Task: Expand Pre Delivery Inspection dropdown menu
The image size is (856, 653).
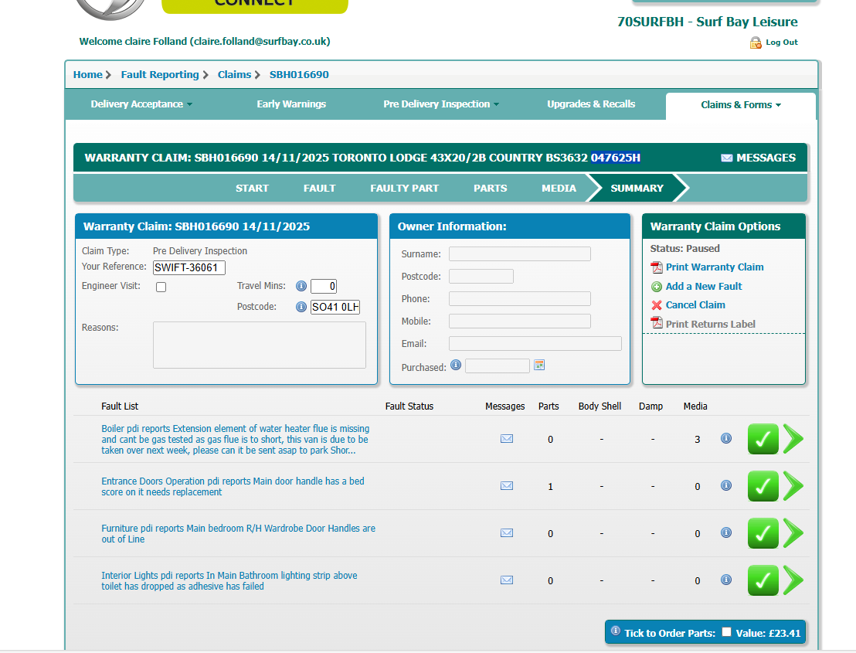Action: point(441,104)
